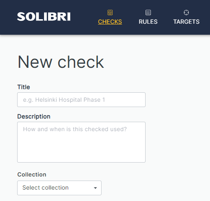Click the SOLIBRI logo
The width and height of the screenshot is (210, 201).
coord(44,17)
